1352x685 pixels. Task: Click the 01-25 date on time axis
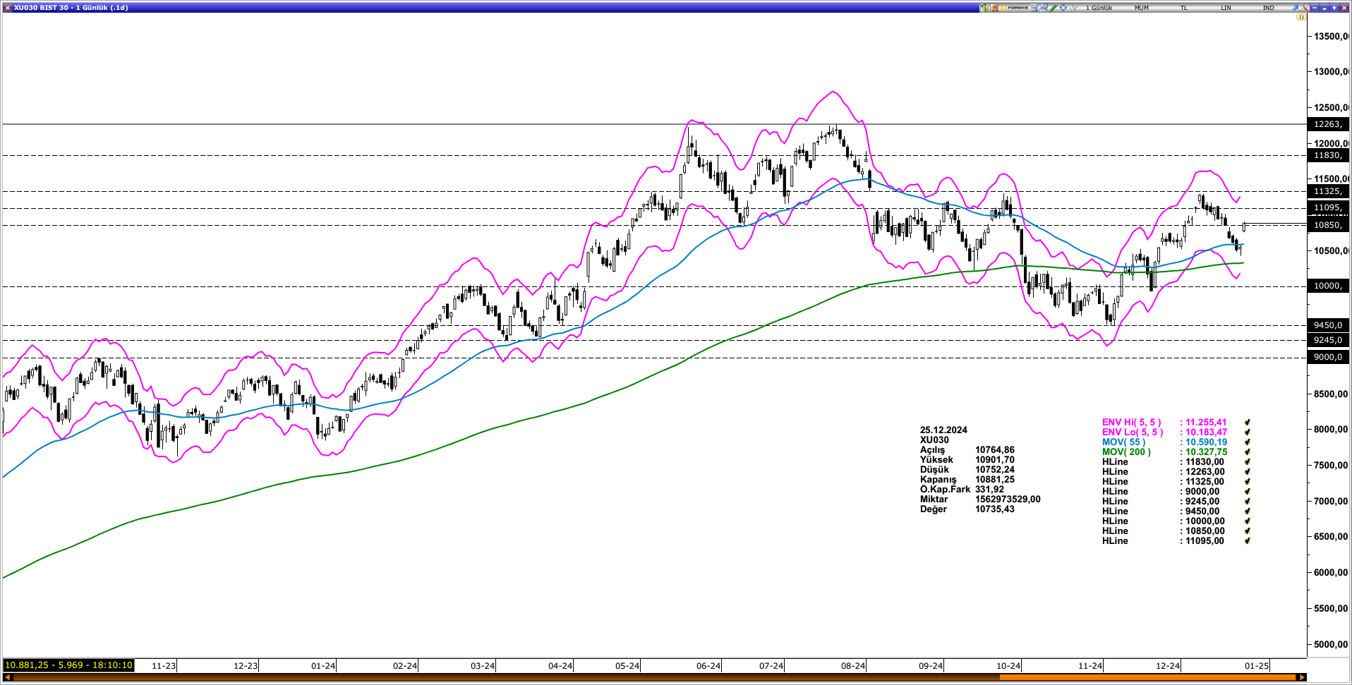[x=1257, y=666]
